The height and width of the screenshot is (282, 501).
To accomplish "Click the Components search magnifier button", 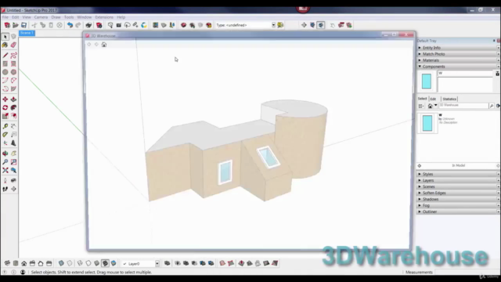I will (492, 106).
